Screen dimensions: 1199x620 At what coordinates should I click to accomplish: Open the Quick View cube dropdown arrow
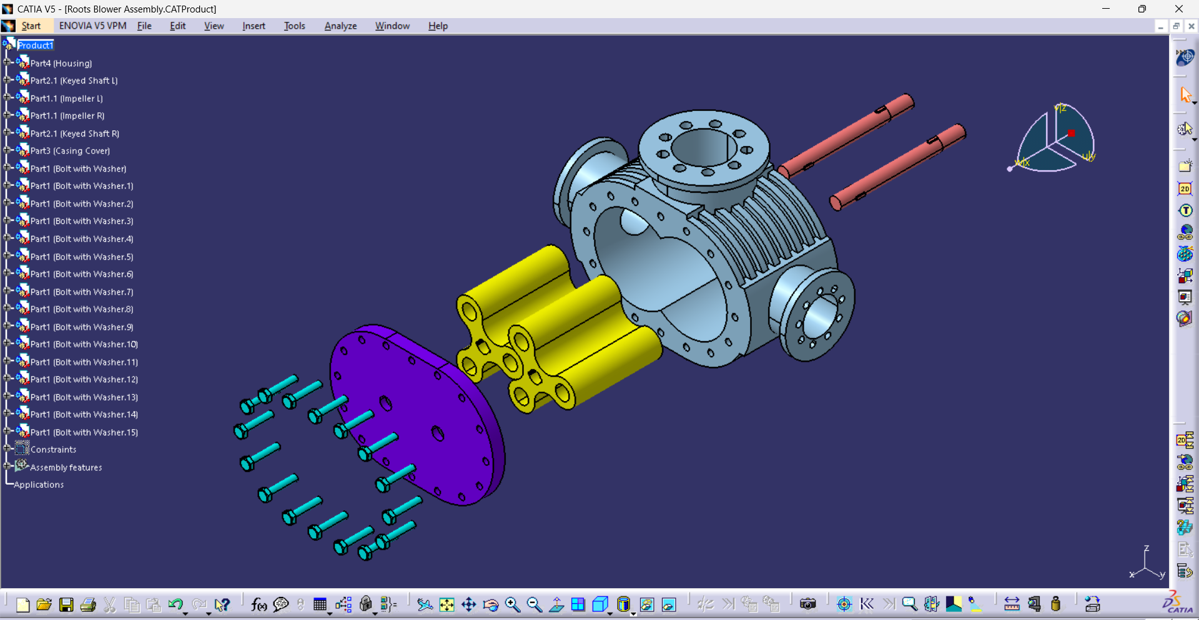[x=609, y=614]
